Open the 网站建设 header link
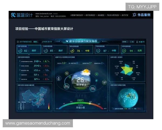 101,15
